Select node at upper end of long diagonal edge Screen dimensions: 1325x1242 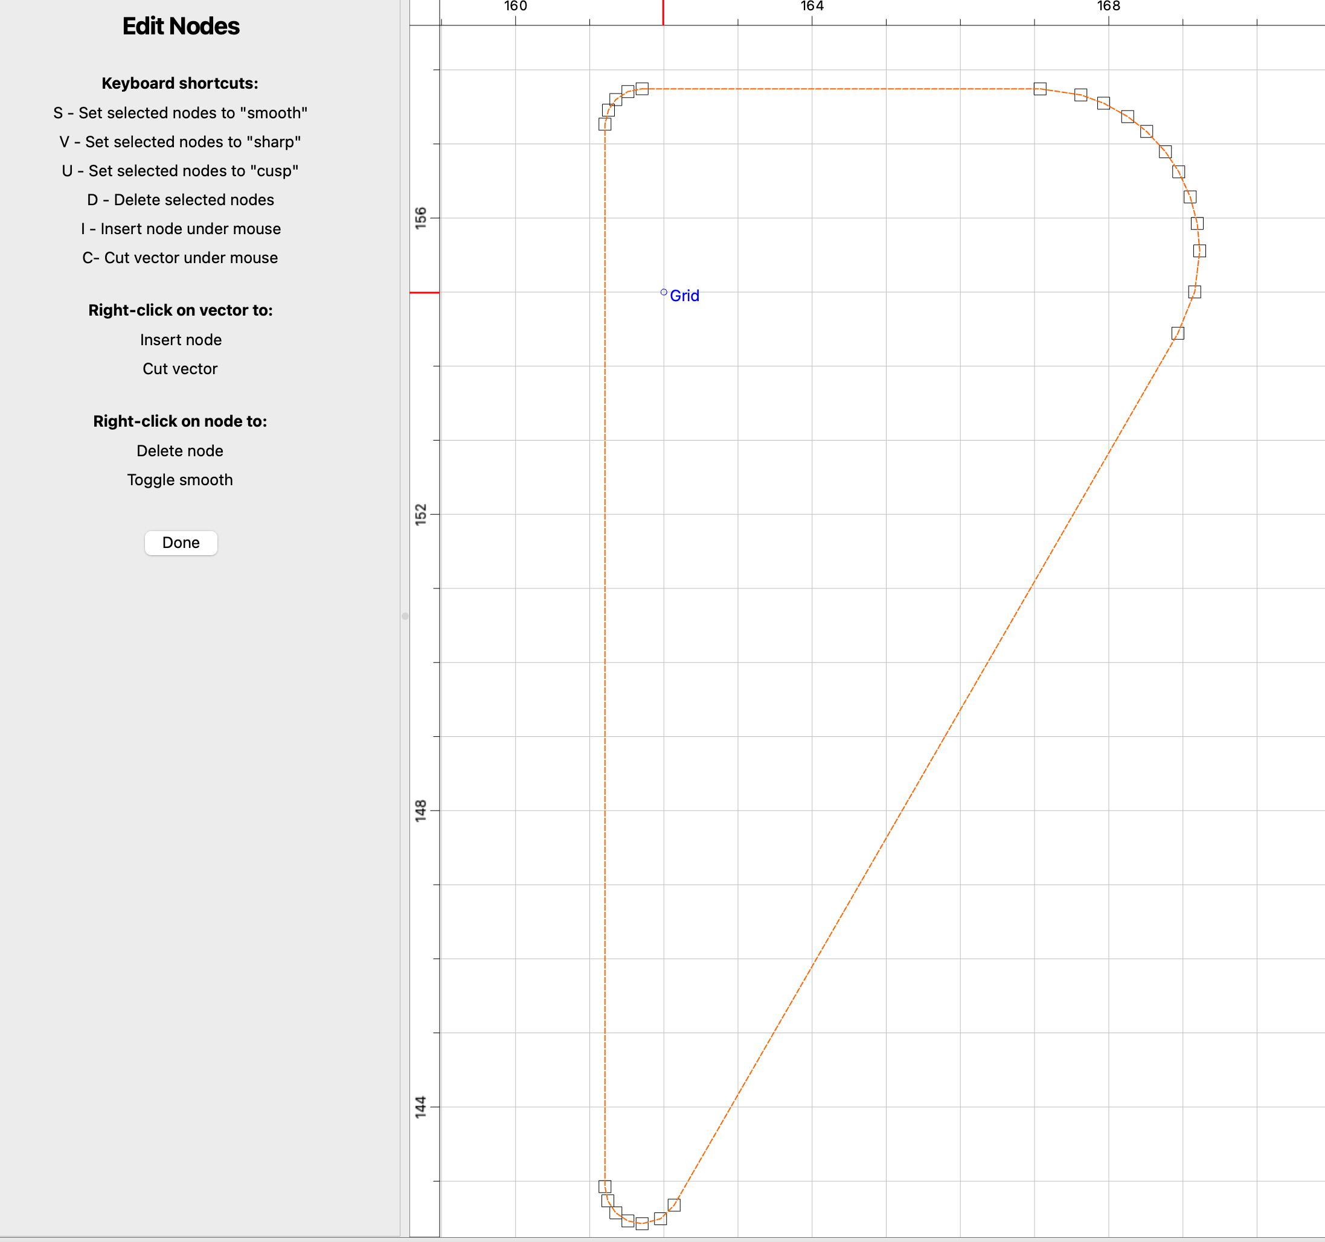pyautogui.click(x=1178, y=333)
